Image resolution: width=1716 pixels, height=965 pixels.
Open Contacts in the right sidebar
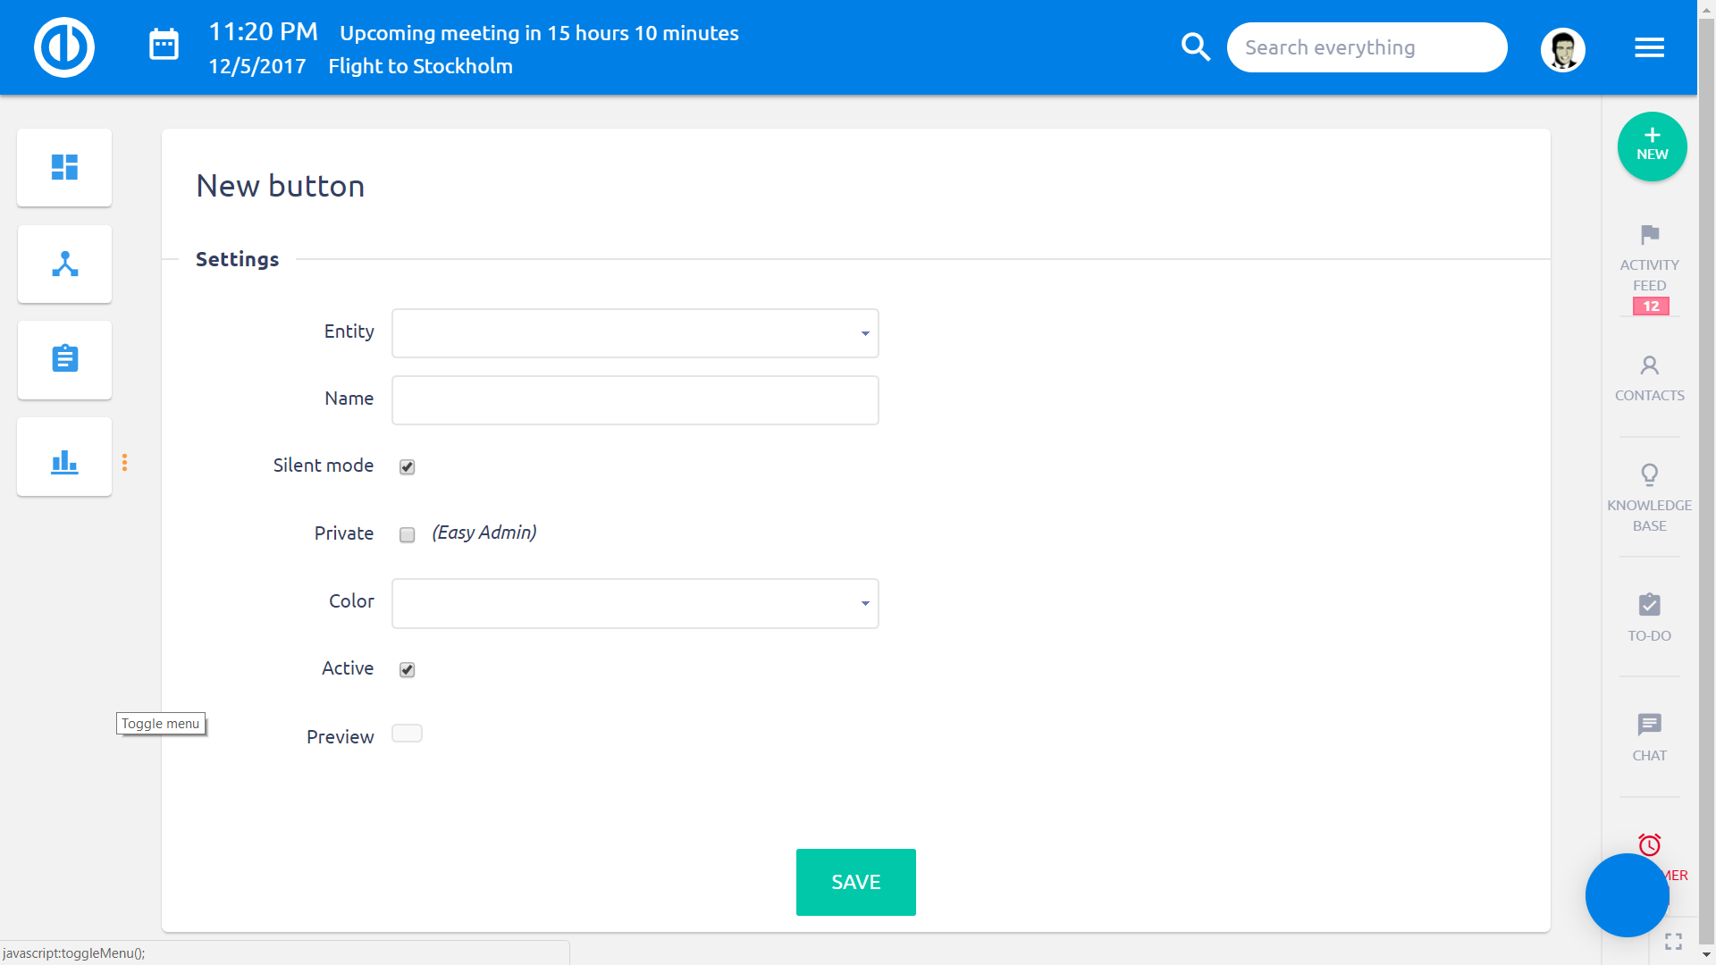(x=1650, y=378)
